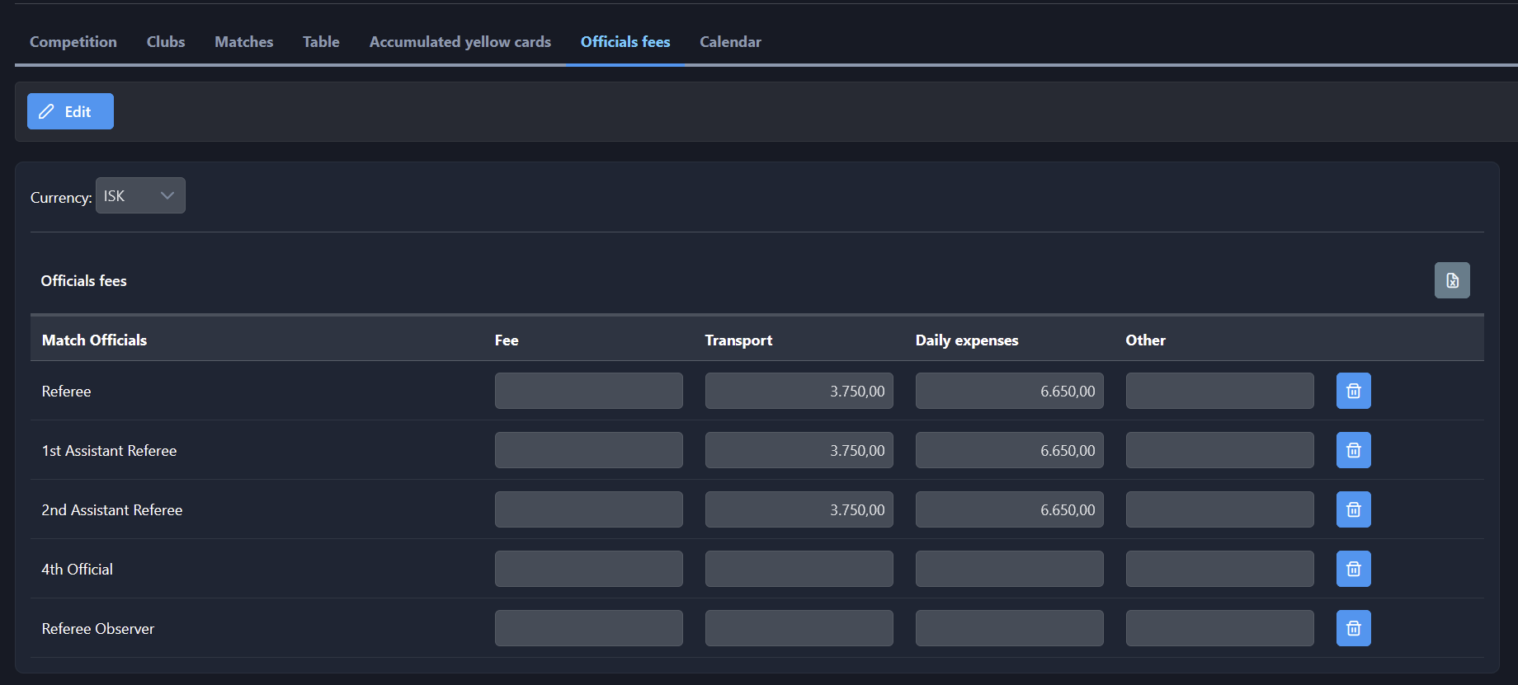1518x685 pixels.
Task: Export officials fees to Excel
Action: [1451, 280]
